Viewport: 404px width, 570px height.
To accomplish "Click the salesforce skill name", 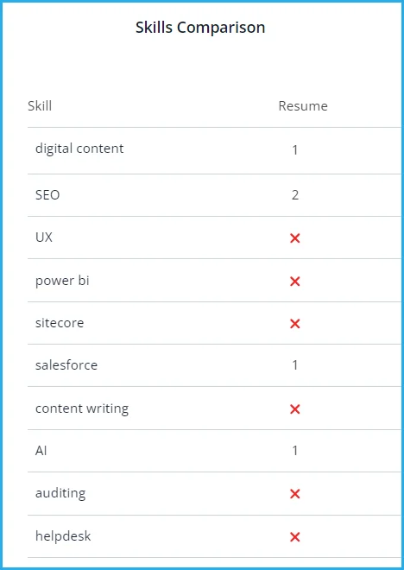I will point(66,365).
